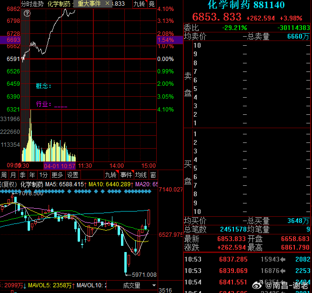Switch K-line period to 月
The width and height of the screenshot is (312, 293).
(x=13, y=175)
